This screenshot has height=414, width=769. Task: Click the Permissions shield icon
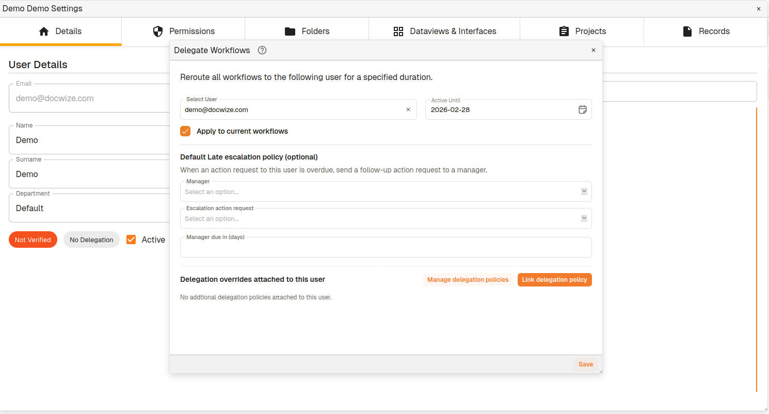(x=158, y=31)
